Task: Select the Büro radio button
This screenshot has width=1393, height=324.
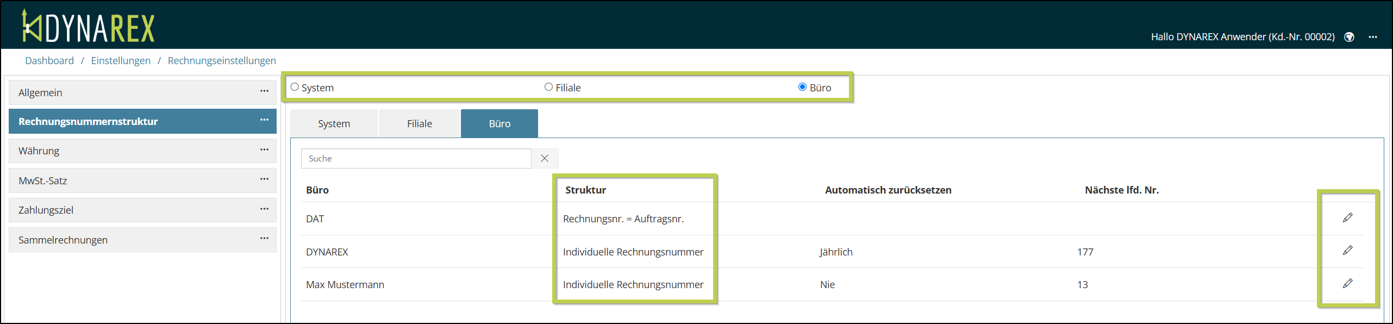Action: point(802,87)
